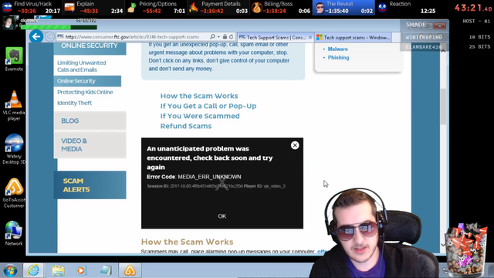494x278 pixels.
Task: Click the Windows Start orb
Action: 10,270
